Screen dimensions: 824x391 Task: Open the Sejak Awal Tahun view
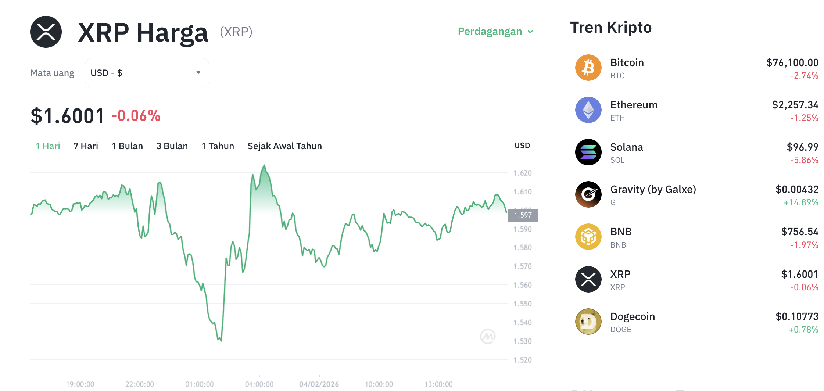click(x=285, y=146)
